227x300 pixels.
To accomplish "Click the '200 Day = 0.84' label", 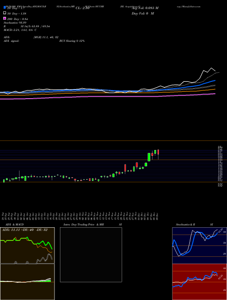I will pyautogui.click(x=18, y=19).
